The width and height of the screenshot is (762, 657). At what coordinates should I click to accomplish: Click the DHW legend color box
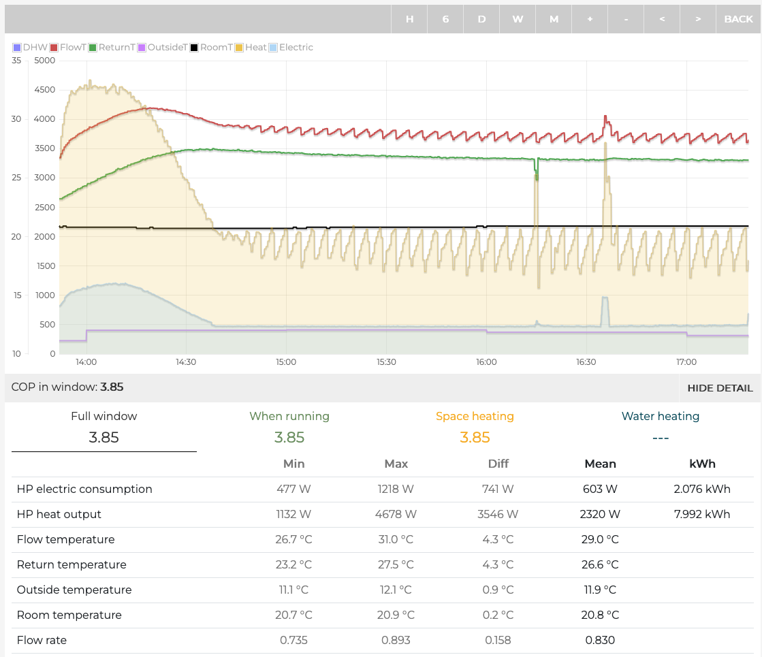[x=17, y=48]
